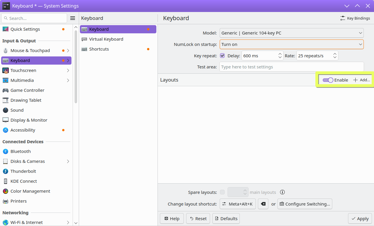374x226 pixels.
Task: Expand the Touchscreen chevron
Action: (x=68, y=70)
